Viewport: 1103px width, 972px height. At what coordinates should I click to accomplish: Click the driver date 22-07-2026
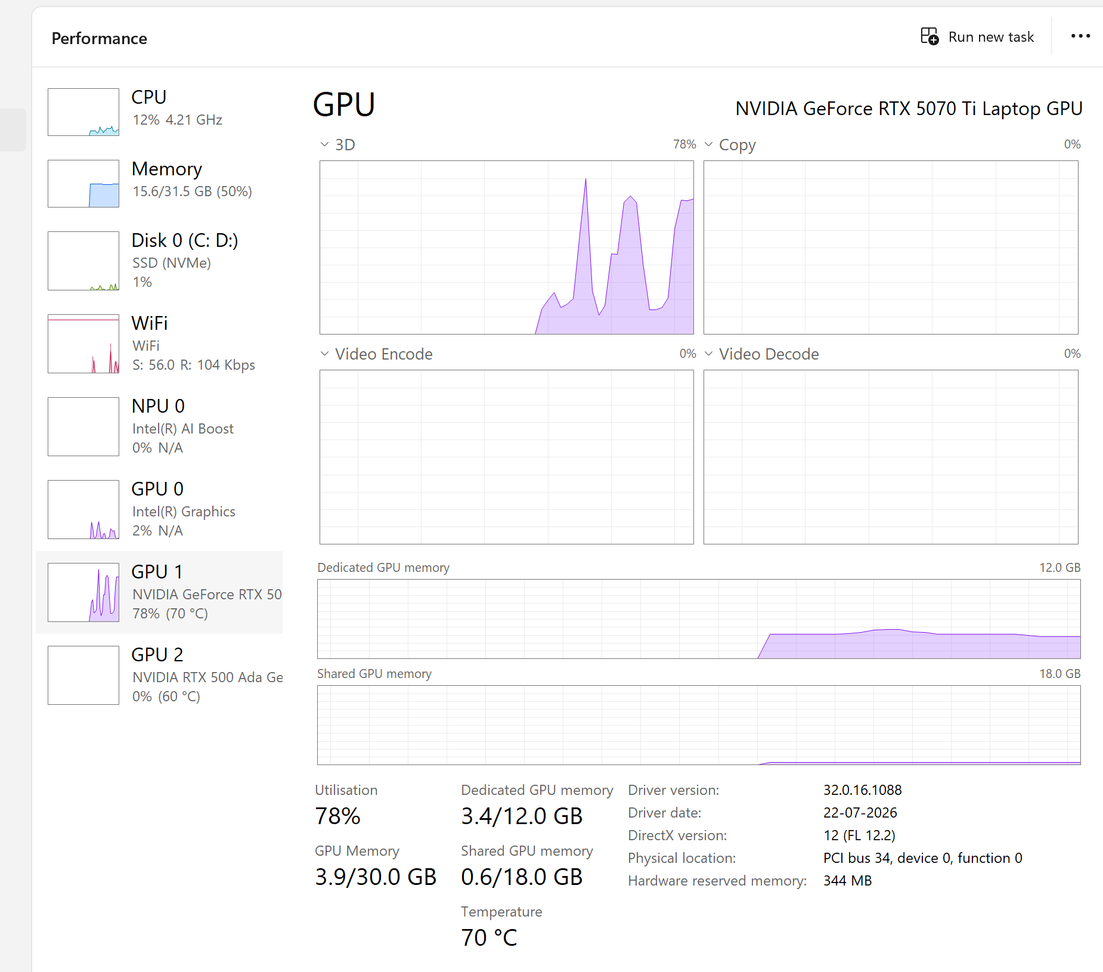(860, 813)
